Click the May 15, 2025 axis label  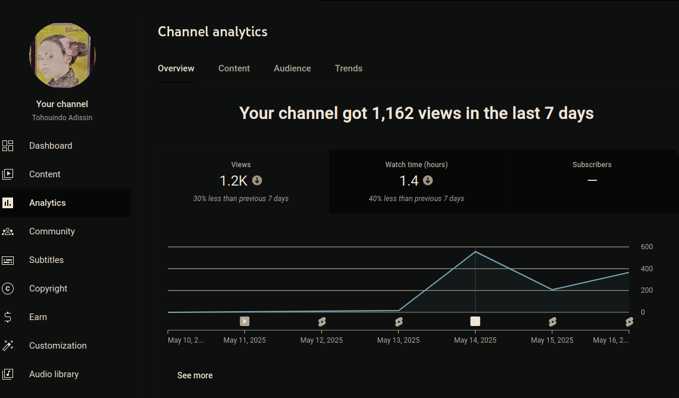coord(552,340)
